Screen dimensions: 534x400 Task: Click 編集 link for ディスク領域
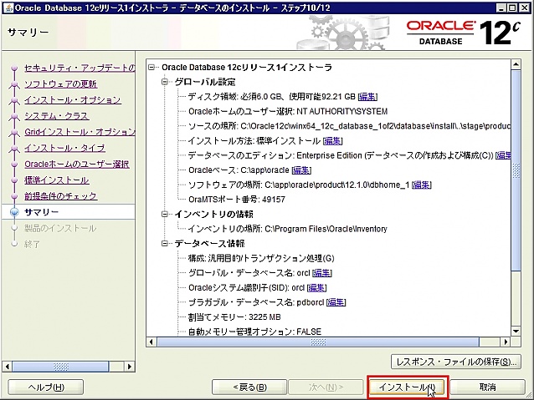(367, 97)
